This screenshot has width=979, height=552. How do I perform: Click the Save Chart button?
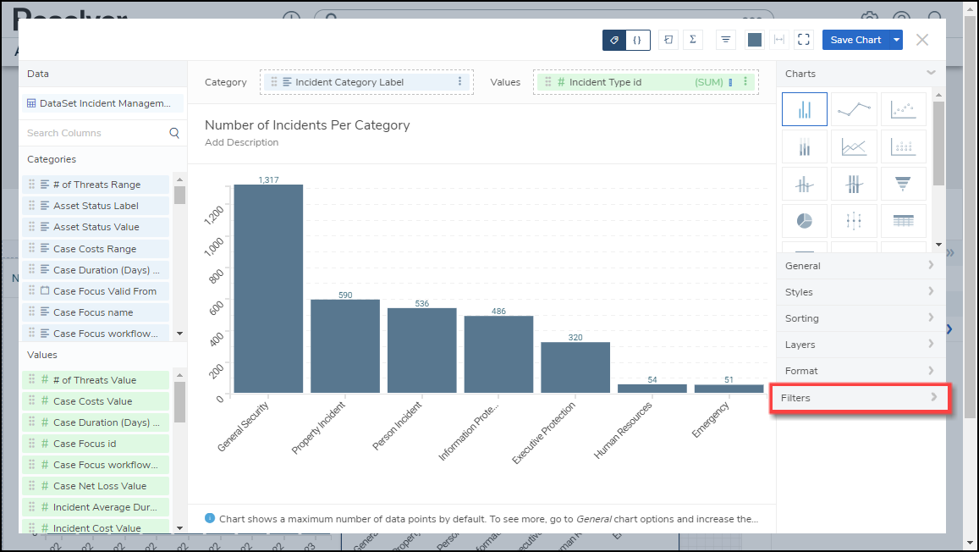[855, 40]
